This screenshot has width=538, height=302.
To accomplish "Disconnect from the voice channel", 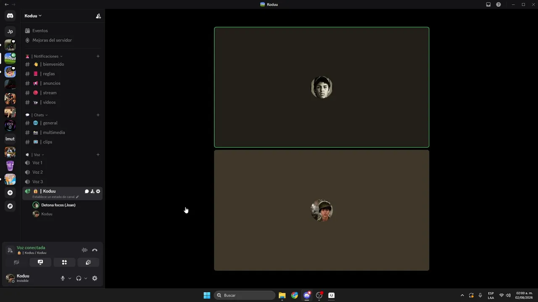I will tap(95, 250).
